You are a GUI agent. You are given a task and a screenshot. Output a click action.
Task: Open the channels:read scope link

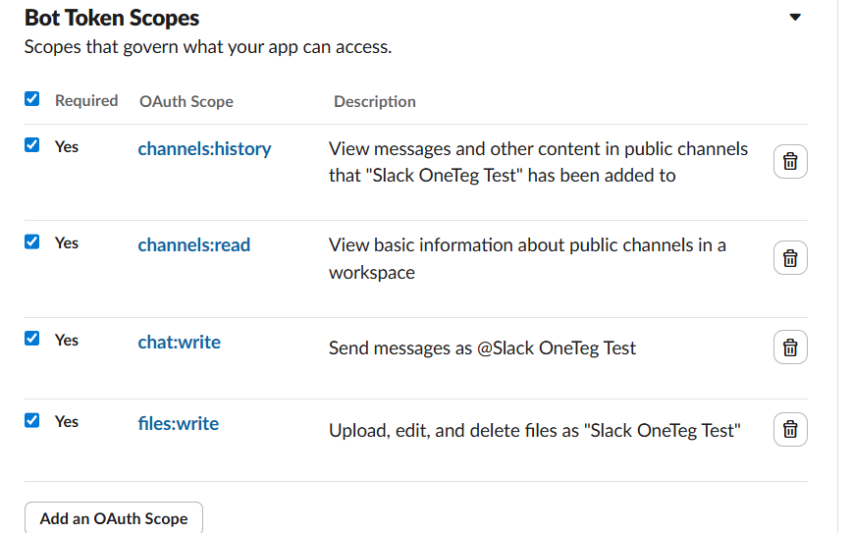coord(194,245)
